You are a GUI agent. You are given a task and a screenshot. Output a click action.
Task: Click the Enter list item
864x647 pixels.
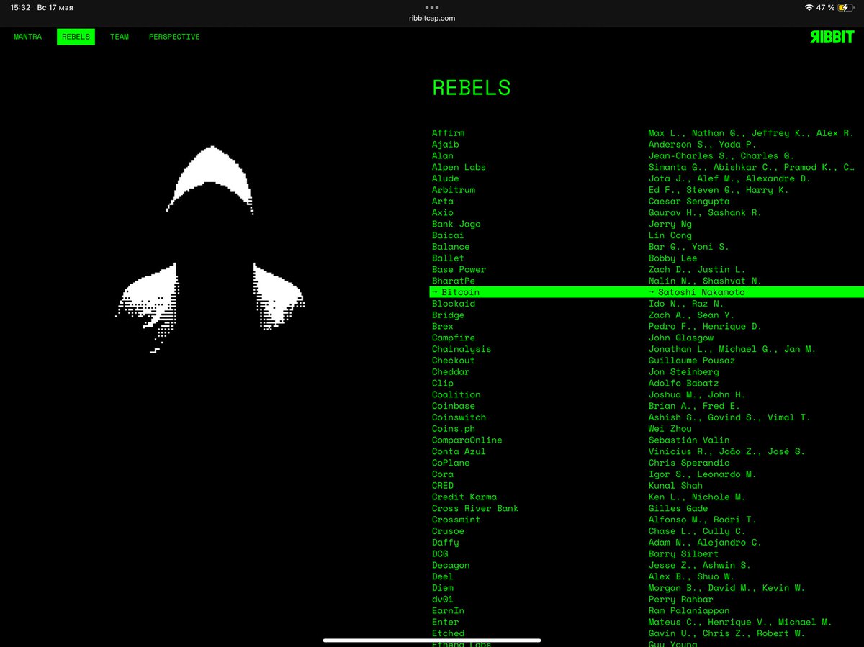pos(445,622)
